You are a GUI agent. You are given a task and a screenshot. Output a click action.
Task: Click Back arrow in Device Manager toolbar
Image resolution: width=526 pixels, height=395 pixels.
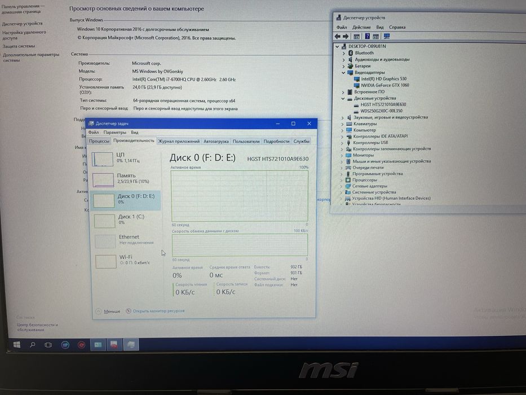pos(338,36)
